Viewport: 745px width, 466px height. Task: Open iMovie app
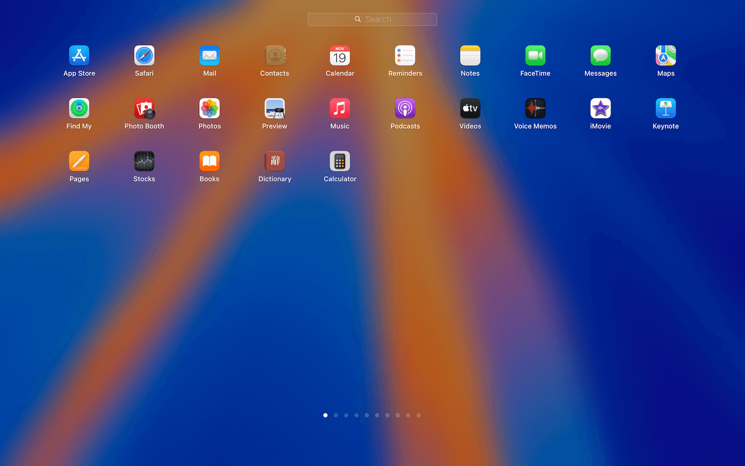click(x=601, y=109)
